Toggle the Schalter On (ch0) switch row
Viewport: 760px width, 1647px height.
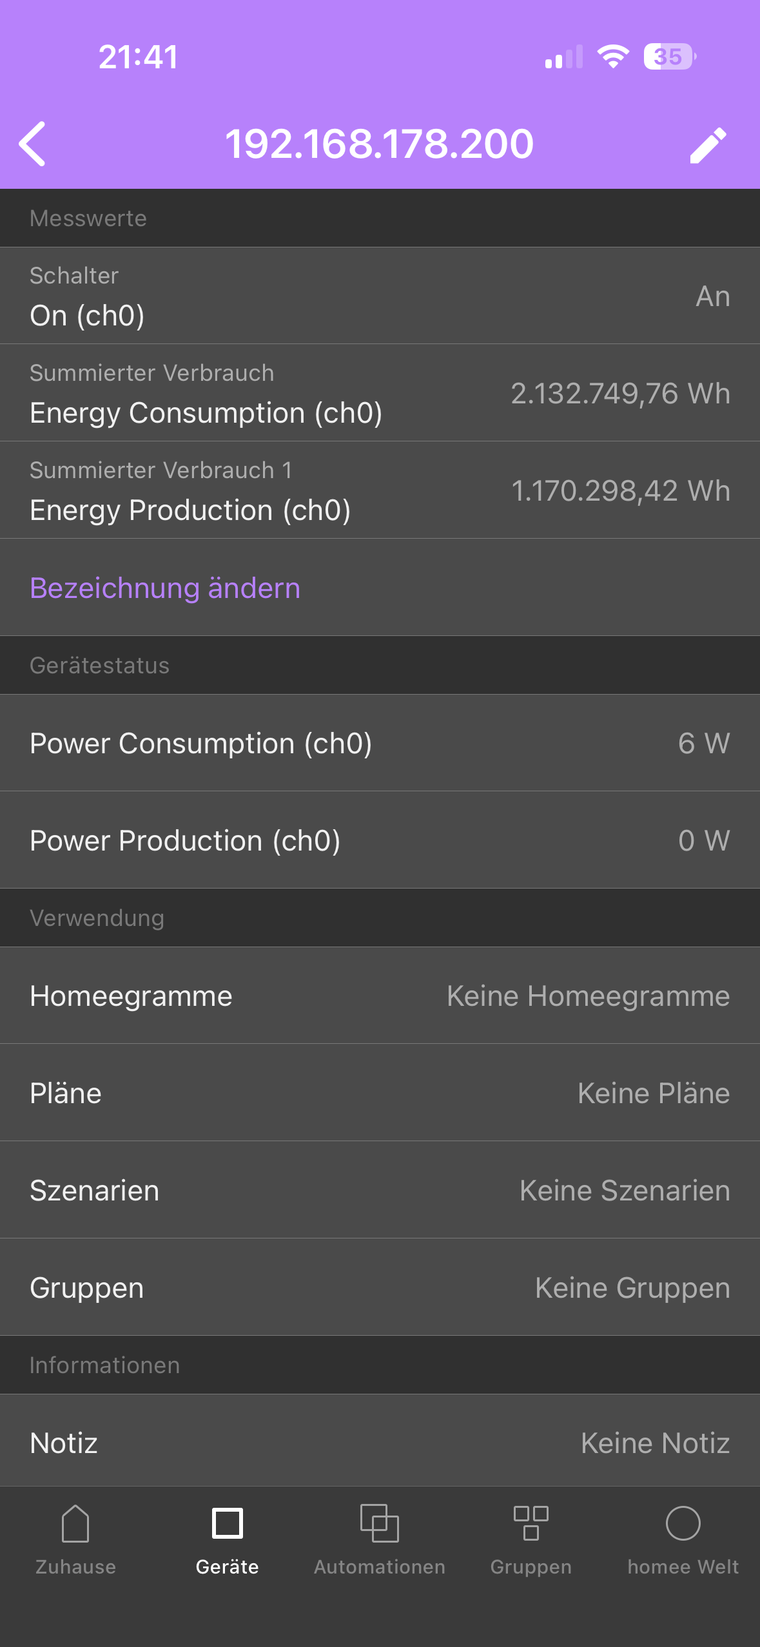point(380,296)
